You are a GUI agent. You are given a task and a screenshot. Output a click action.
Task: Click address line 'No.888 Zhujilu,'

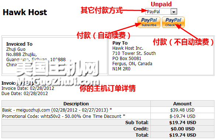click(21, 55)
